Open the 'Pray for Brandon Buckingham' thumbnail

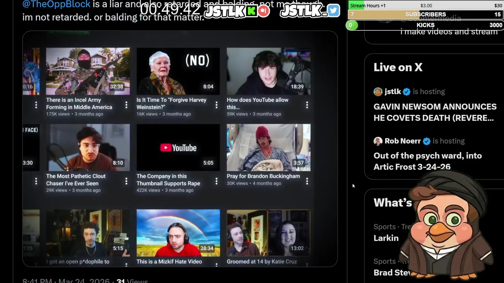coord(269,147)
